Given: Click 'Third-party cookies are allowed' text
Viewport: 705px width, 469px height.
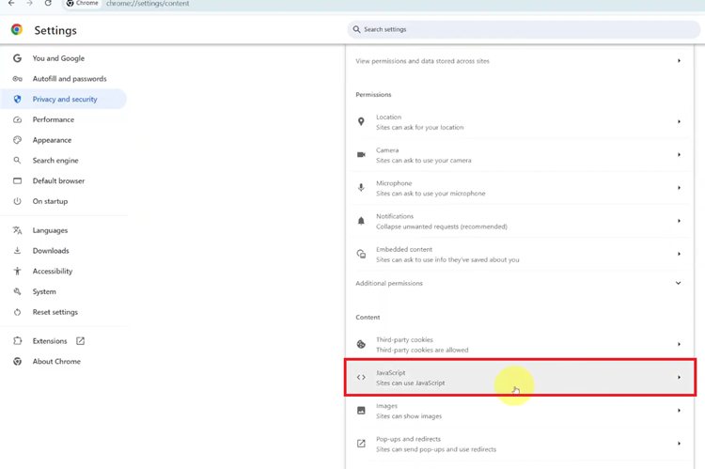Looking at the screenshot, I should tap(422, 350).
